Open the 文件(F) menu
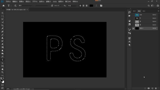160x90 pixels. point(8,1)
